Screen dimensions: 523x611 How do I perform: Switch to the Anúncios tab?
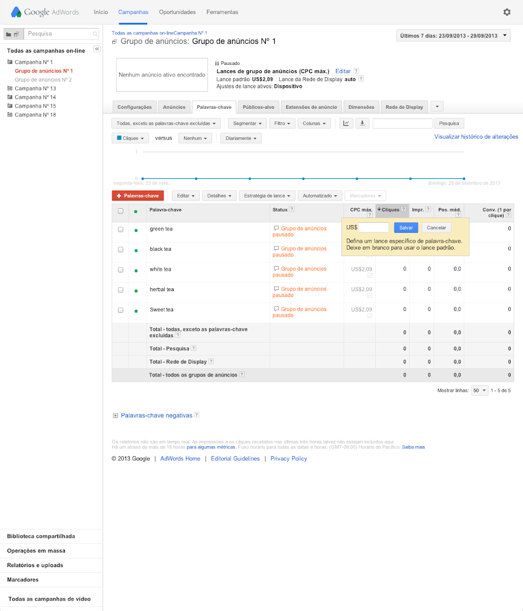[174, 107]
